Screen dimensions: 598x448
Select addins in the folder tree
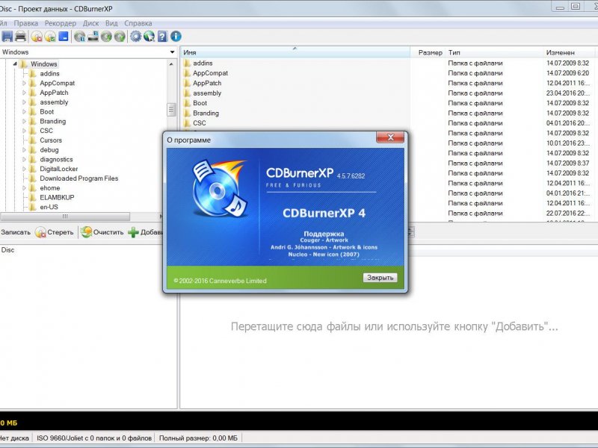pyautogui.click(x=49, y=73)
